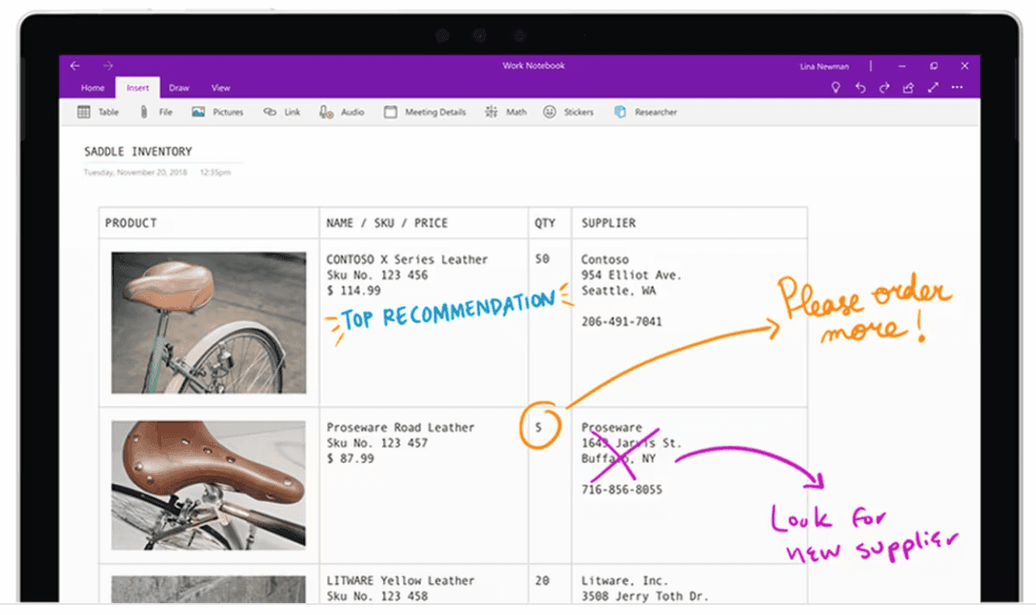Image resolution: width=1036 pixels, height=615 pixels.
Task: Switch to the Home tab
Action: pos(93,88)
